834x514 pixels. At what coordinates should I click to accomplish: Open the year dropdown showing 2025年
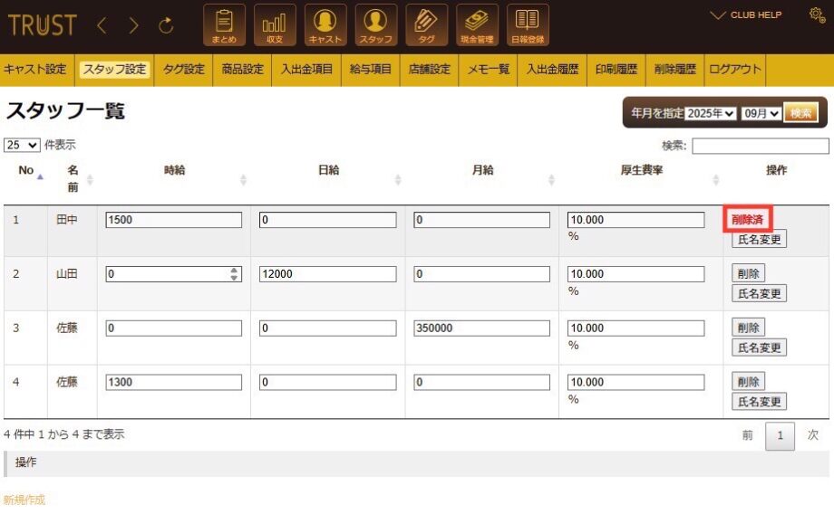click(711, 113)
